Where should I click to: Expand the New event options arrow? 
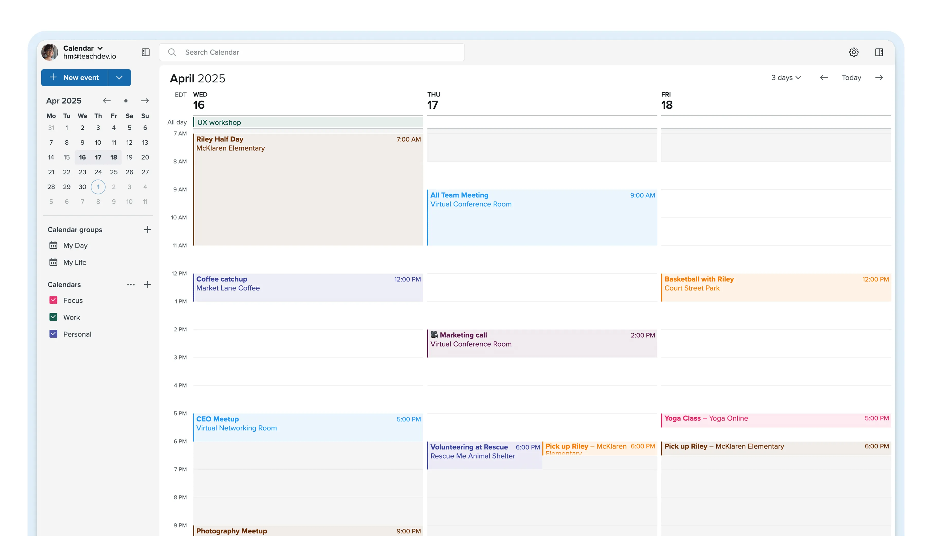(x=119, y=77)
